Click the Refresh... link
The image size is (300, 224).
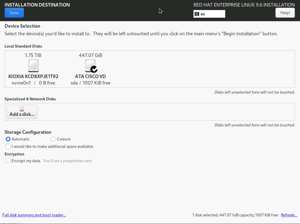[x=289, y=215]
